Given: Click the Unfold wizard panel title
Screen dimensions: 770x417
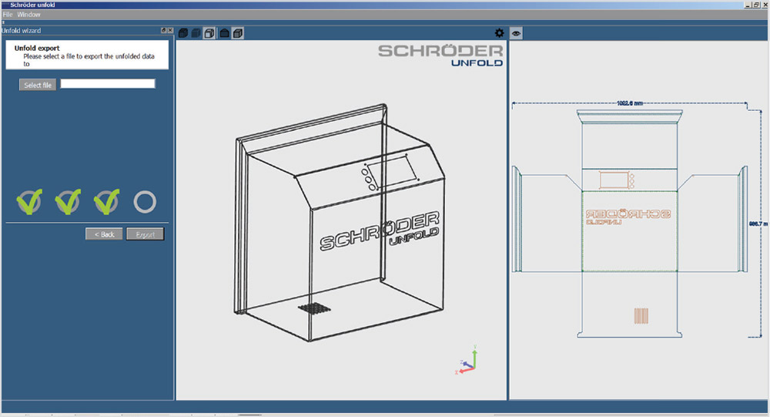Looking at the screenshot, I should (x=21, y=31).
